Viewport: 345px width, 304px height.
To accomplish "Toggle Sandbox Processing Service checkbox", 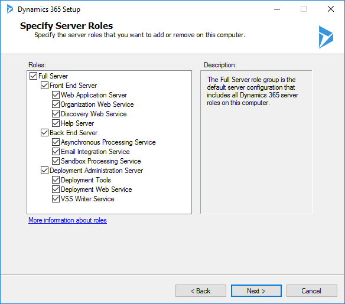I will coord(56,161).
